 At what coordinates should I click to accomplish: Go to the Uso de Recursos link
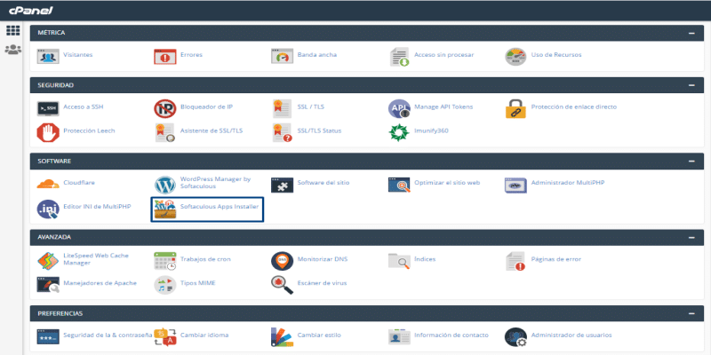pos(556,55)
